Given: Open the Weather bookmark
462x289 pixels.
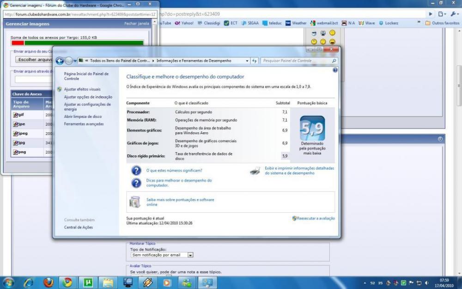Looking at the screenshot, I should [296, 23].
